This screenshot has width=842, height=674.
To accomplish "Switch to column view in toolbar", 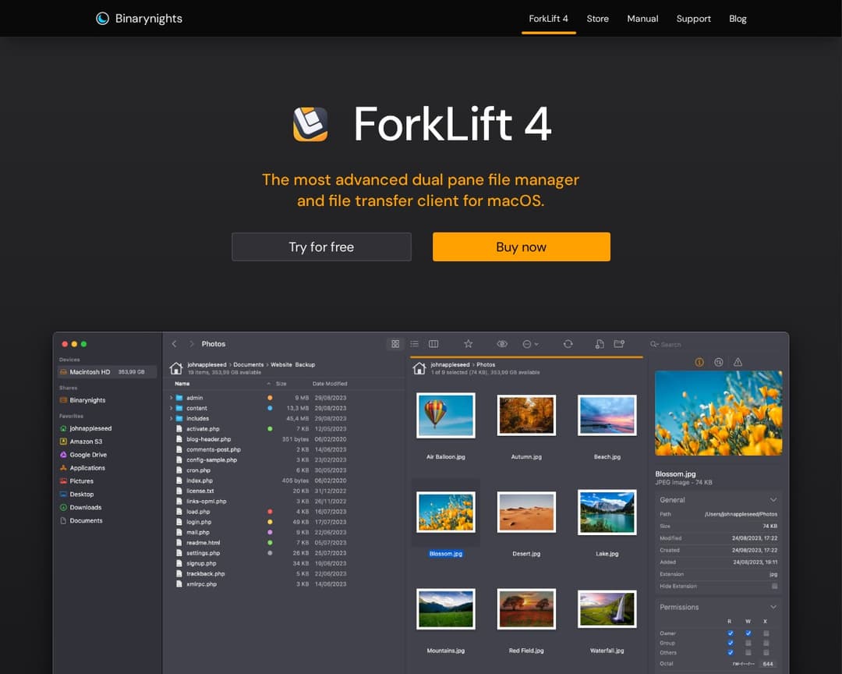I will pyautogui.click(x=433, y=344).
